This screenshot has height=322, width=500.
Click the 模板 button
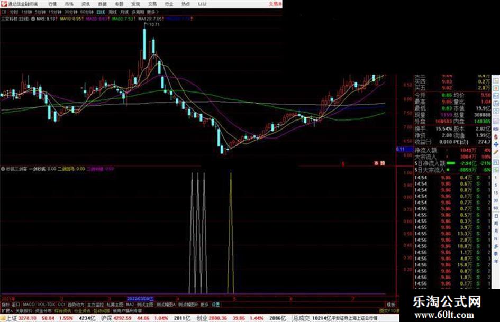point(391,305)
